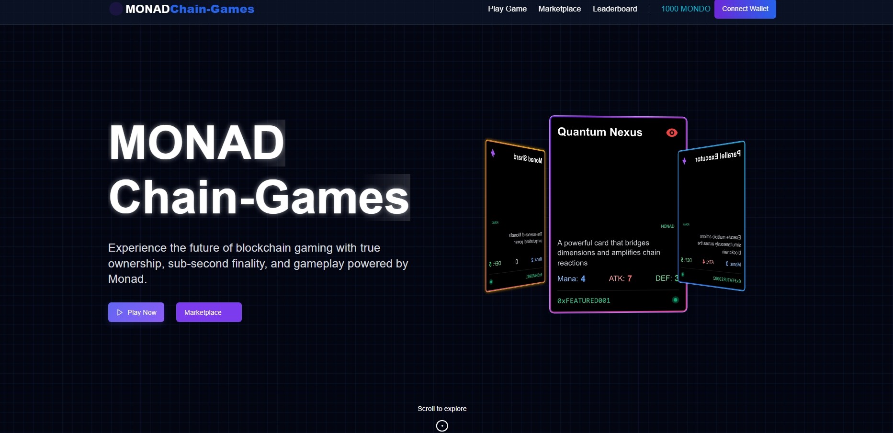Click the green dot on Parallel Executor card
The height and width of the screenshot is (433, 893).
pyautogui.click(x=683, y=274)
